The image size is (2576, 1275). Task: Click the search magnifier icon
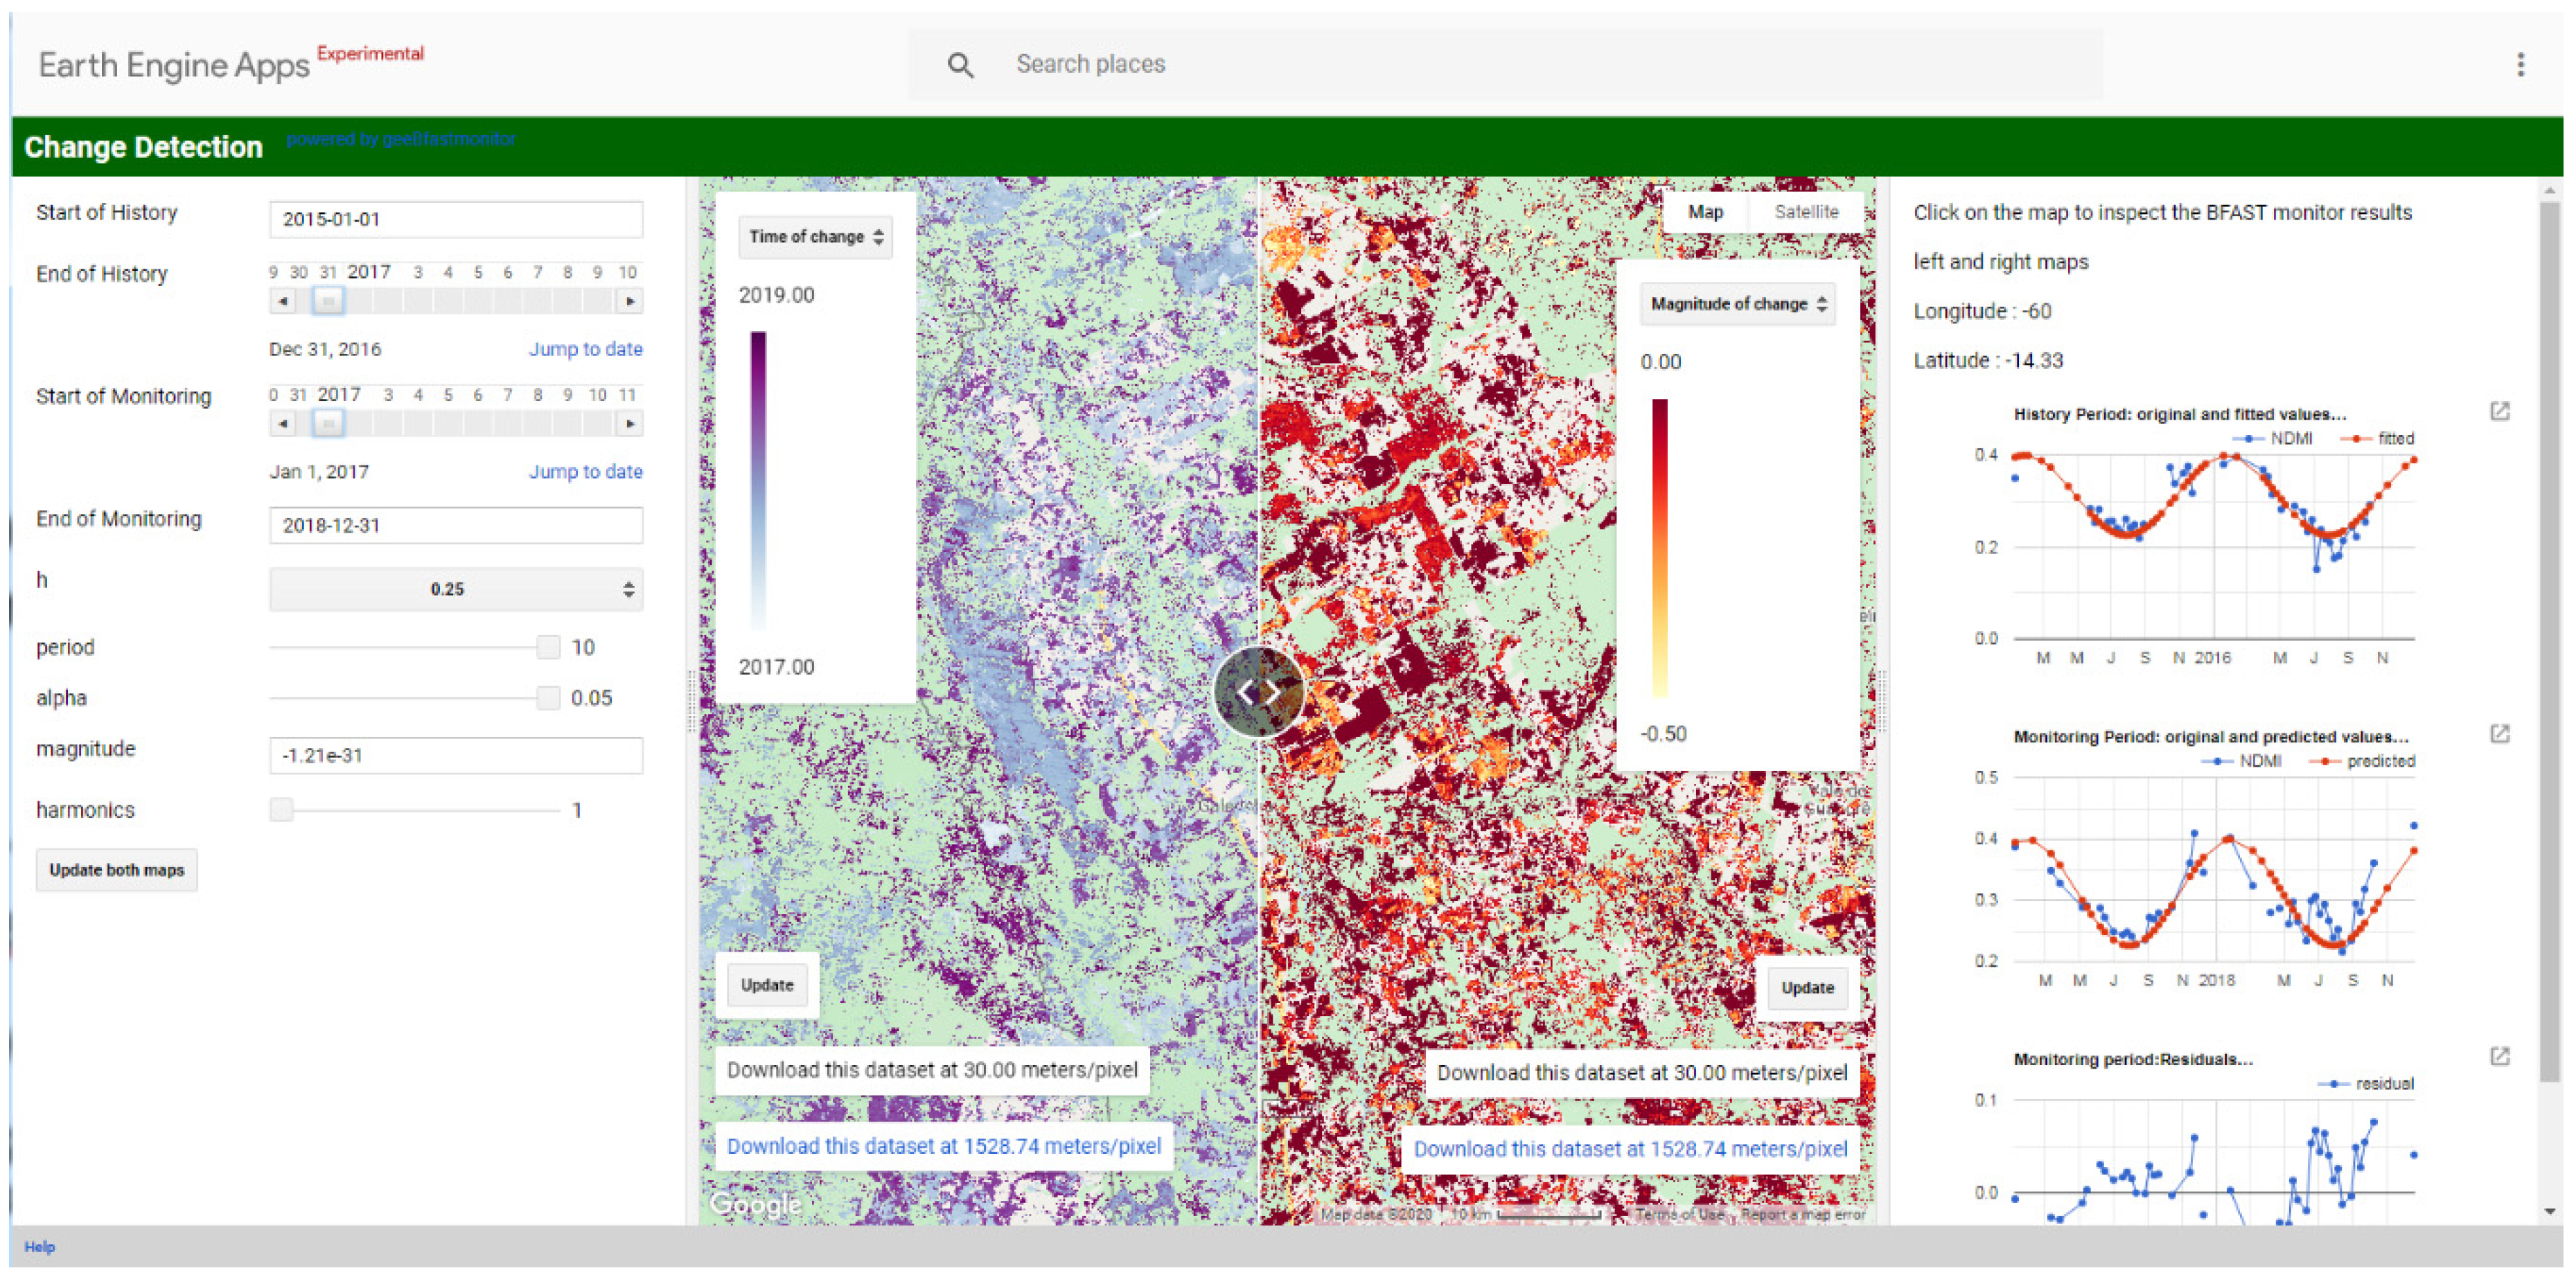(960, 65)
